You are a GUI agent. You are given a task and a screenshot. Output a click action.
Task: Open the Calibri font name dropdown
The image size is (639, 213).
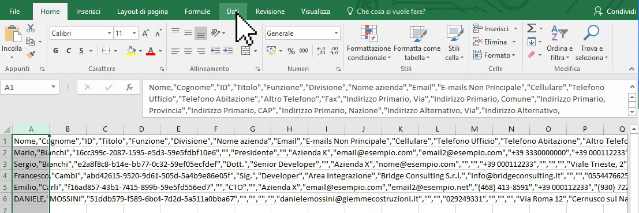(x=109, y=33)
